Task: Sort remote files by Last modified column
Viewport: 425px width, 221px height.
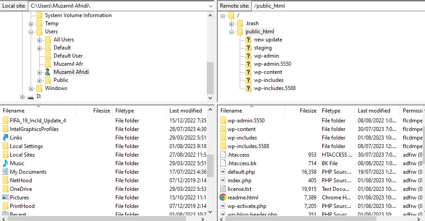Action: [377, 111]
